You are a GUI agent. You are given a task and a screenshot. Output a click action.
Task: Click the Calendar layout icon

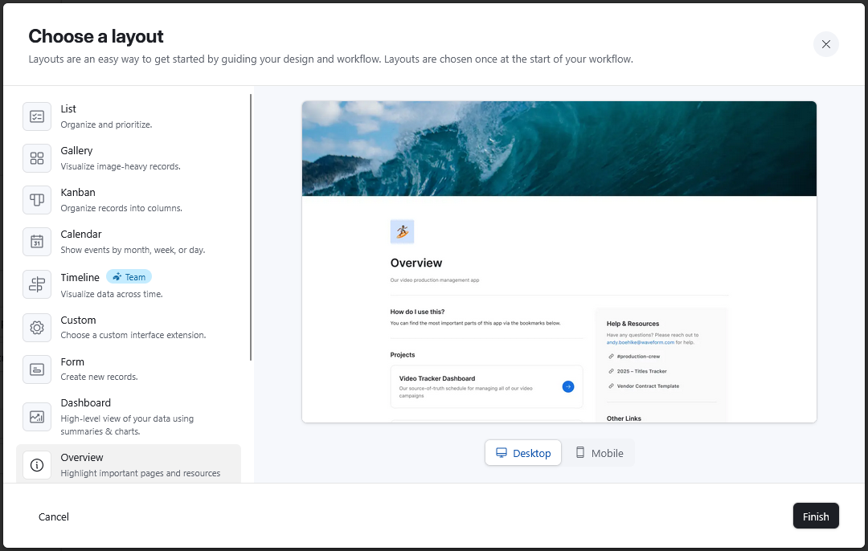37,242
